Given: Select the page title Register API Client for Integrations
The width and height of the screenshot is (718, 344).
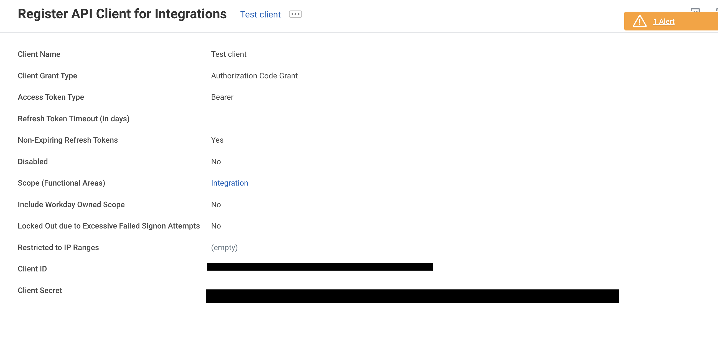Looking at the screenshot, I should [122, 14].
